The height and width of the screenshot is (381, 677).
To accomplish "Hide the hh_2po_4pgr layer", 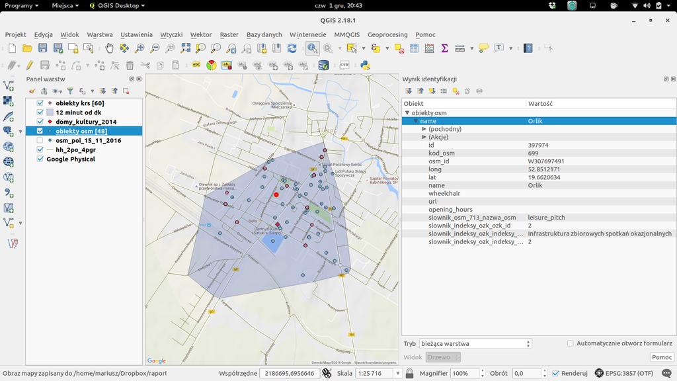I will coord(40,150).
